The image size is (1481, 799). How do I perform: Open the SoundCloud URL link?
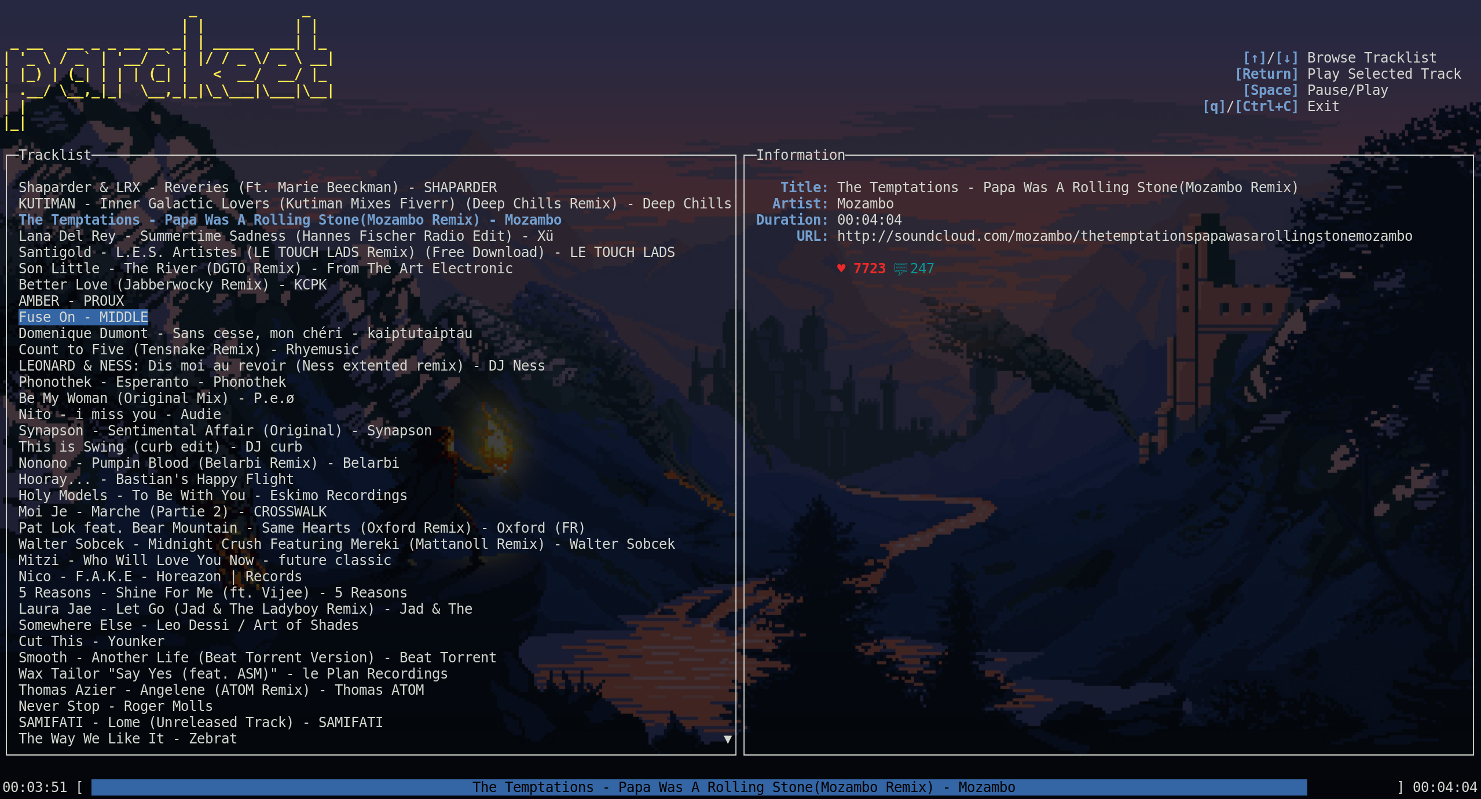tap(1124, 236)
